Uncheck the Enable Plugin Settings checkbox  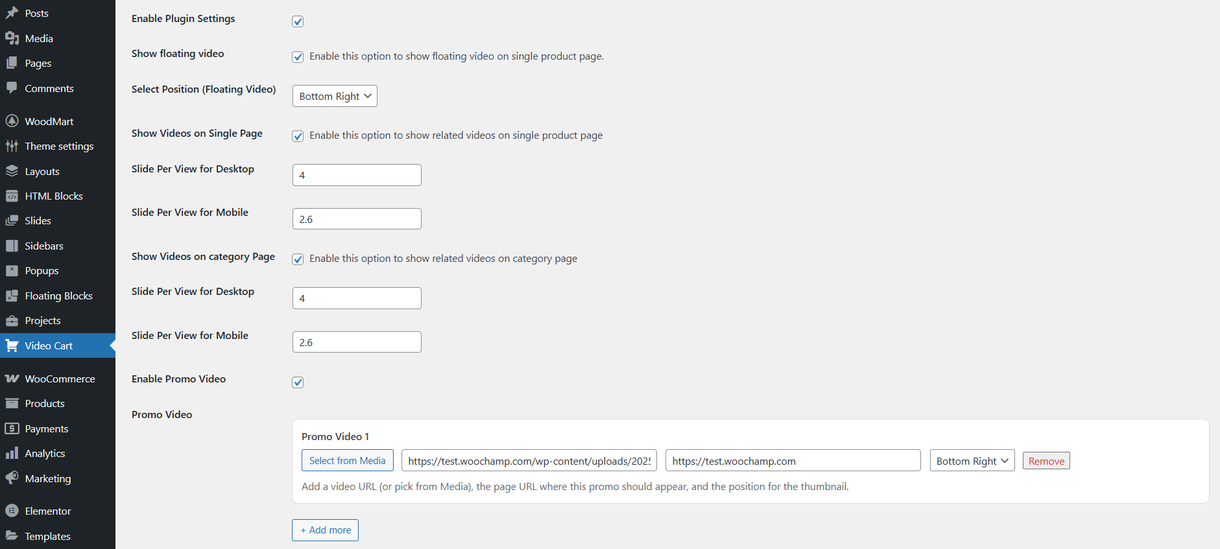pyautogui.click(x=298, y=21)
